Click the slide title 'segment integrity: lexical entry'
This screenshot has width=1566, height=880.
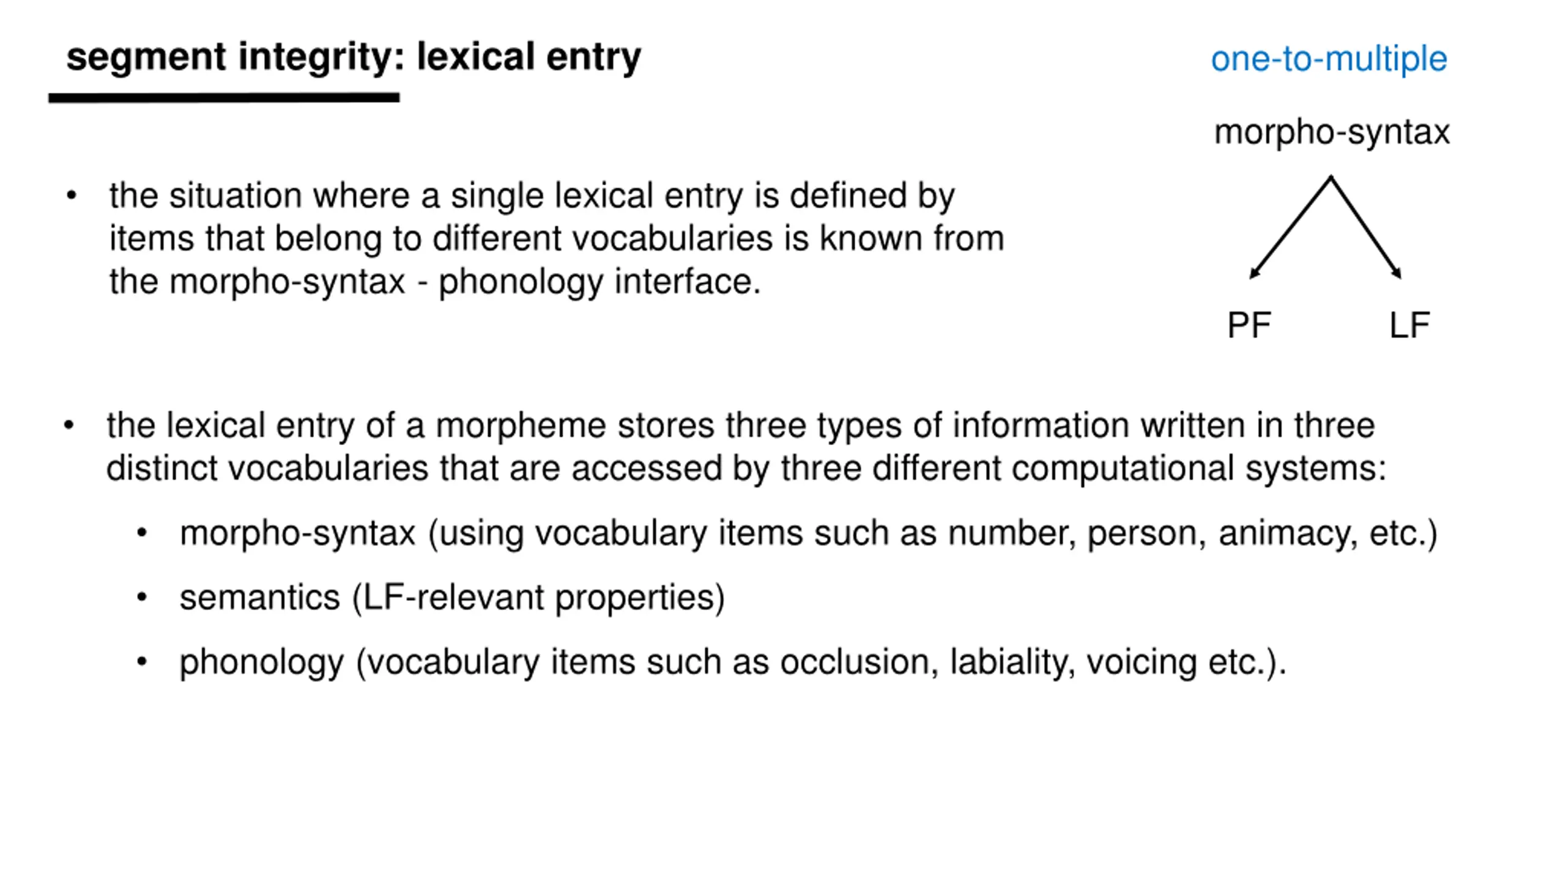click(354, 58)
